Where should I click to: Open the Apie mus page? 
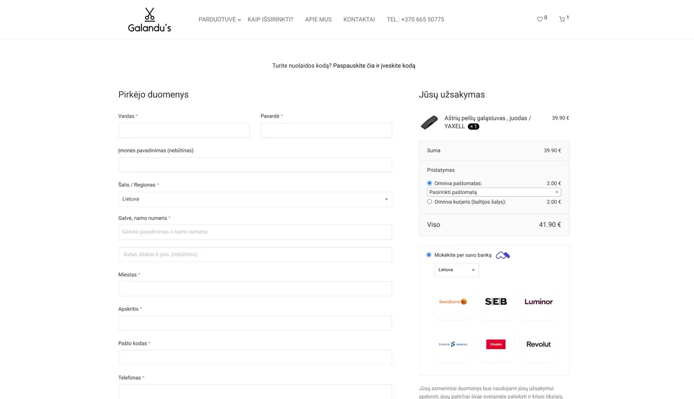pos(318,20)
